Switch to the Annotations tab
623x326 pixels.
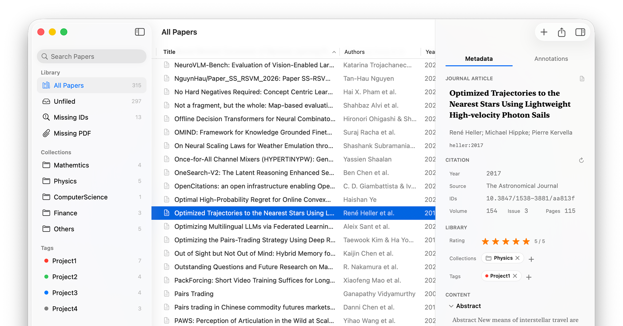[551, 59]
